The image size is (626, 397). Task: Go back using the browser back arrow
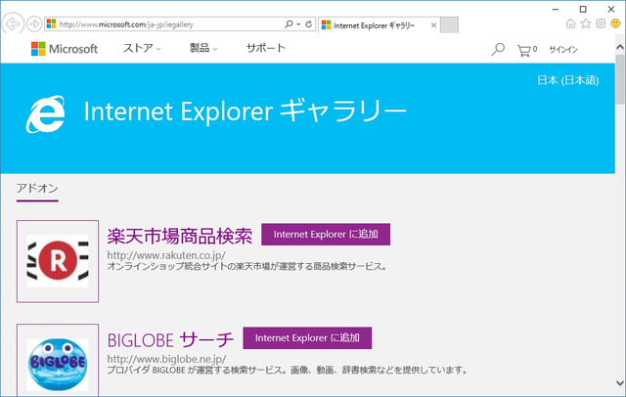13,23
